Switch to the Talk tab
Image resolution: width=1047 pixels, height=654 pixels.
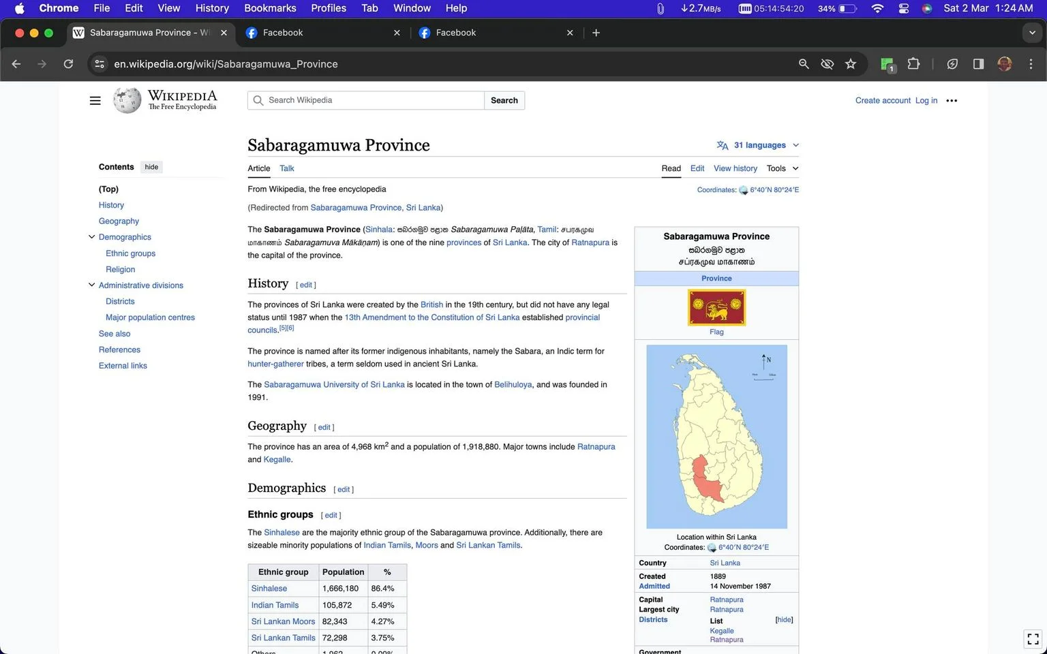(x=287, y=168)
